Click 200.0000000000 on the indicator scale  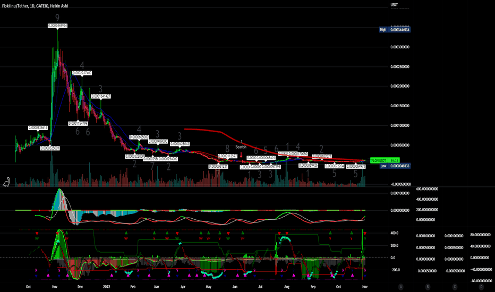[427, 210]
